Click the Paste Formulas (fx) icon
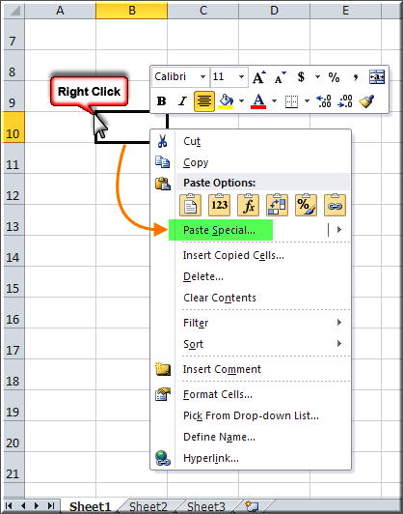Viewport: 403px width, 514px height. (x=249, y=205)
